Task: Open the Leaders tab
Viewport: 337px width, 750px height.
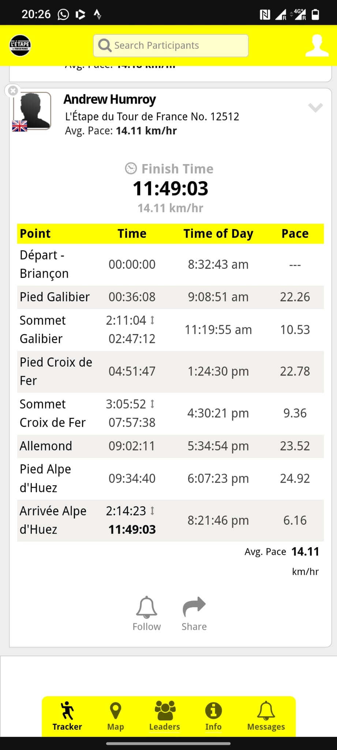Action: 165,716
